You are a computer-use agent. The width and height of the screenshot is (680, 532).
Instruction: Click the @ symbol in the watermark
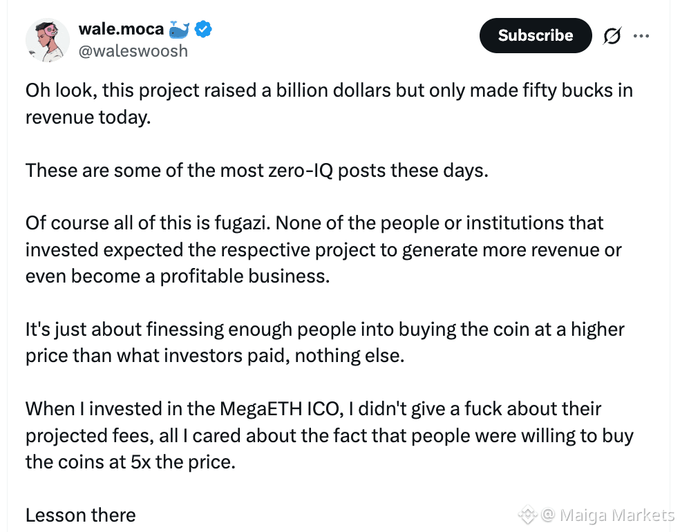(548, 515)
